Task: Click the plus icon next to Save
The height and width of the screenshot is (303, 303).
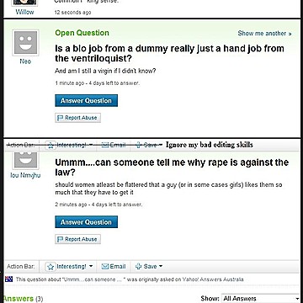Action: click(138, 267)
